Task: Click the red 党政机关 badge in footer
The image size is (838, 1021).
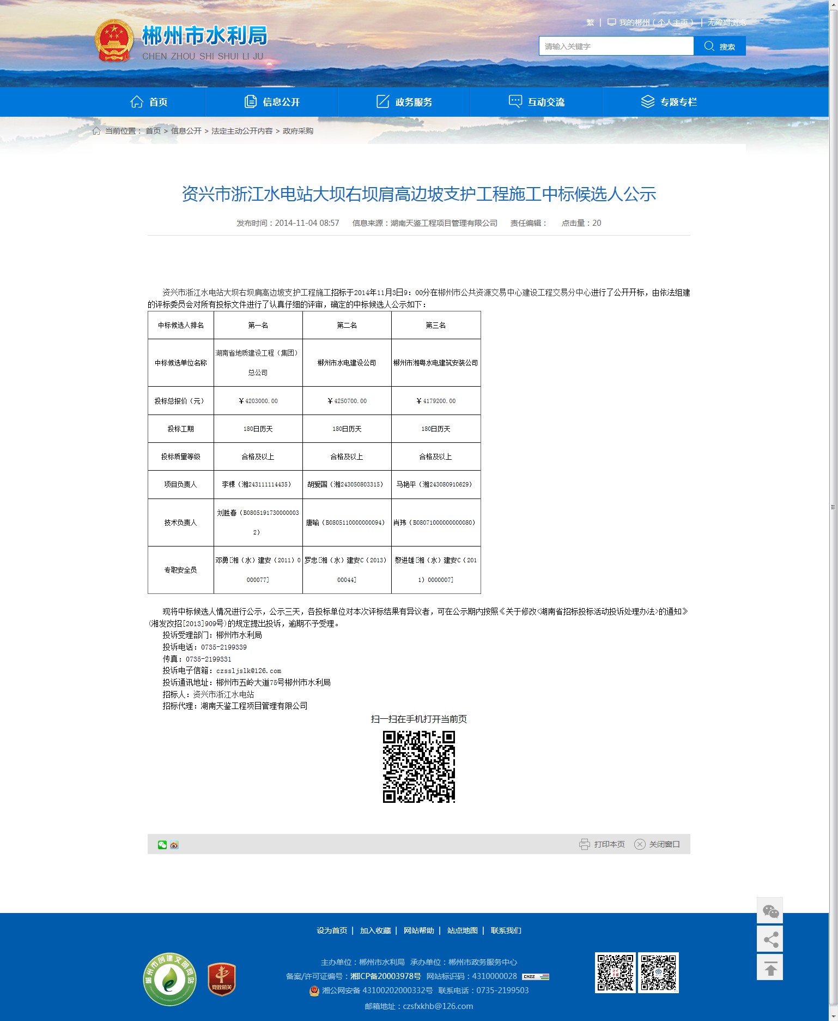Action: tap(221, 979)
